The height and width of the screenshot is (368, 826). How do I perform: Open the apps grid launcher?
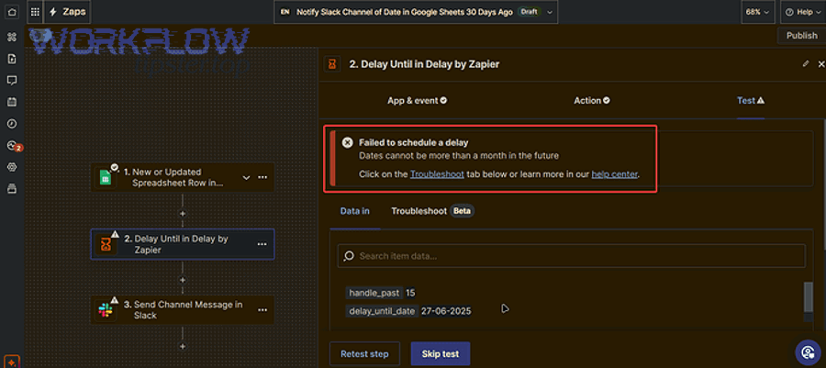35,11
